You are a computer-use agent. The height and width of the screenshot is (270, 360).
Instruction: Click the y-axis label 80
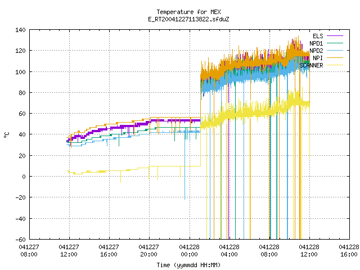pos(22,93)
